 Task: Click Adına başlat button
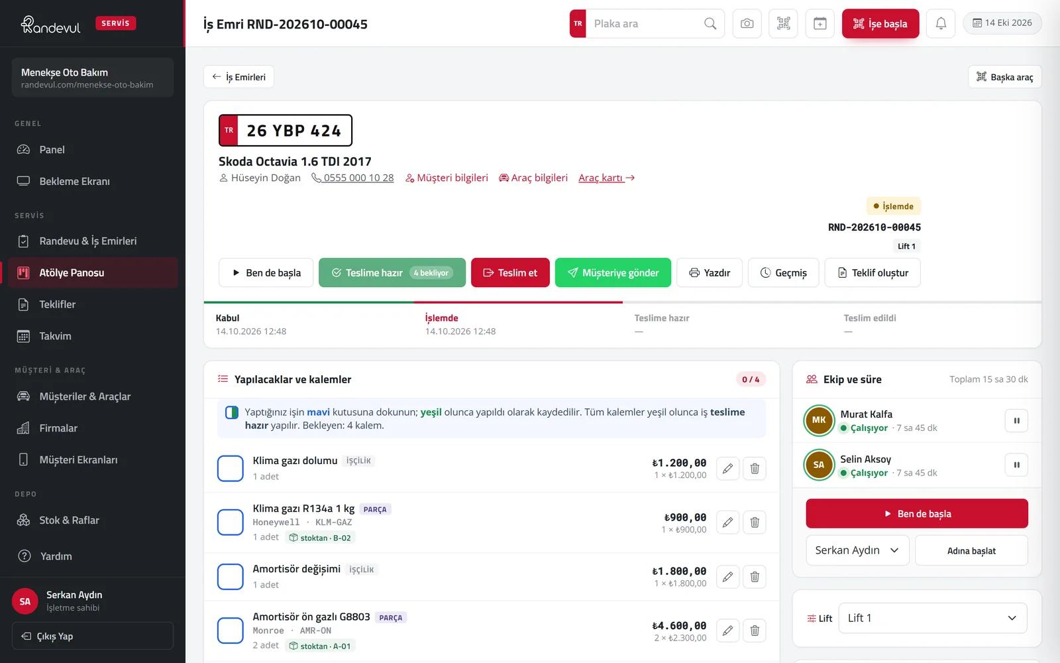[971, 550]
